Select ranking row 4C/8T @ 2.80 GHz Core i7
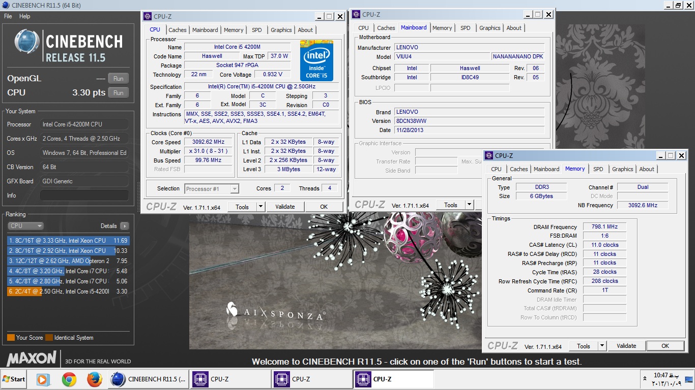 point(68,281)
